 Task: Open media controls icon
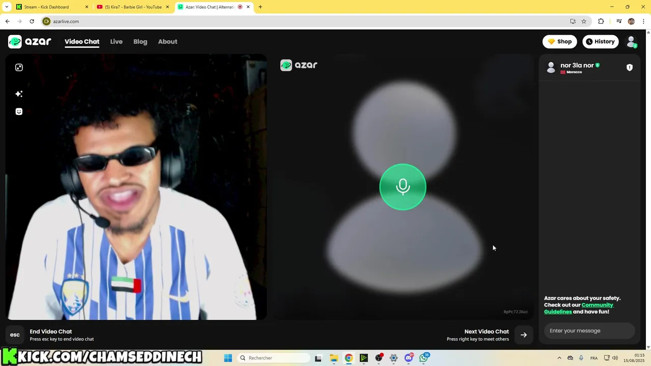[x=619, y=21]
